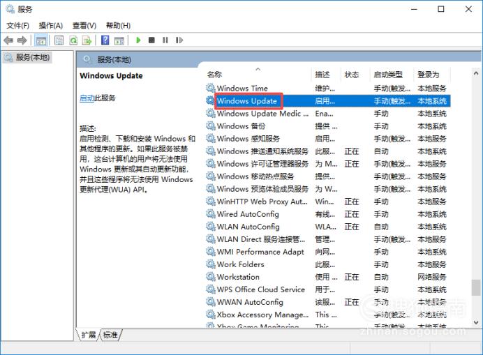Viewport: 483px width, 355px height.
Task: Select the WLAN AutoConfig service
Action: [x=327, y=227]
